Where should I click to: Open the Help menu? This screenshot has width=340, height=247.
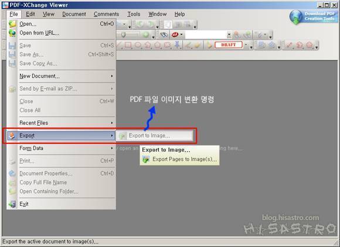[x=179, y=14]
